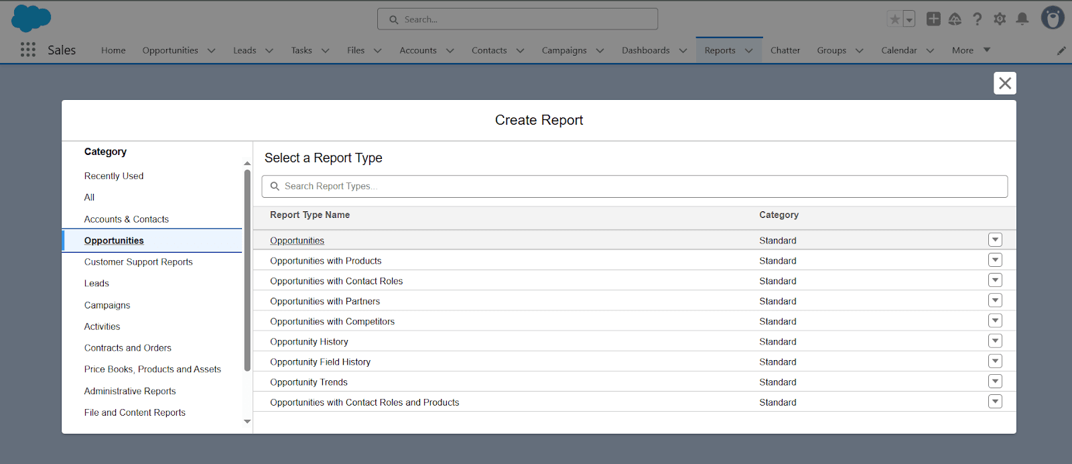This screenshot has width=1072, height=464.
Task: Open row actions for Opportunity History
Action: coord(995,341)
